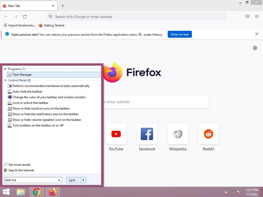The height and width of the screenshot is (197, 263).
Task: Open the arrow menu beside Lock button
Action: click(83, 180)
